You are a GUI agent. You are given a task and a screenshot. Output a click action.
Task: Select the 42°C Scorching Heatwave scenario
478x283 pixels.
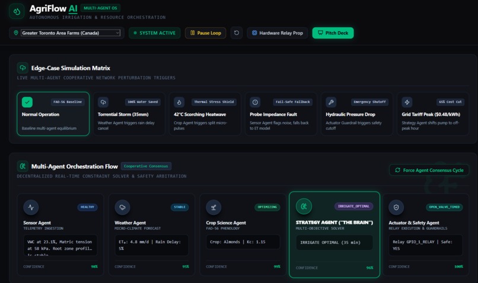(205, 114)
